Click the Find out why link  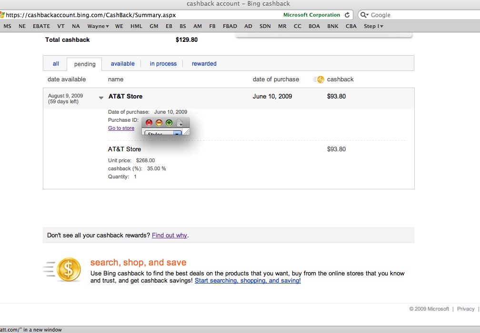(170, 235)
